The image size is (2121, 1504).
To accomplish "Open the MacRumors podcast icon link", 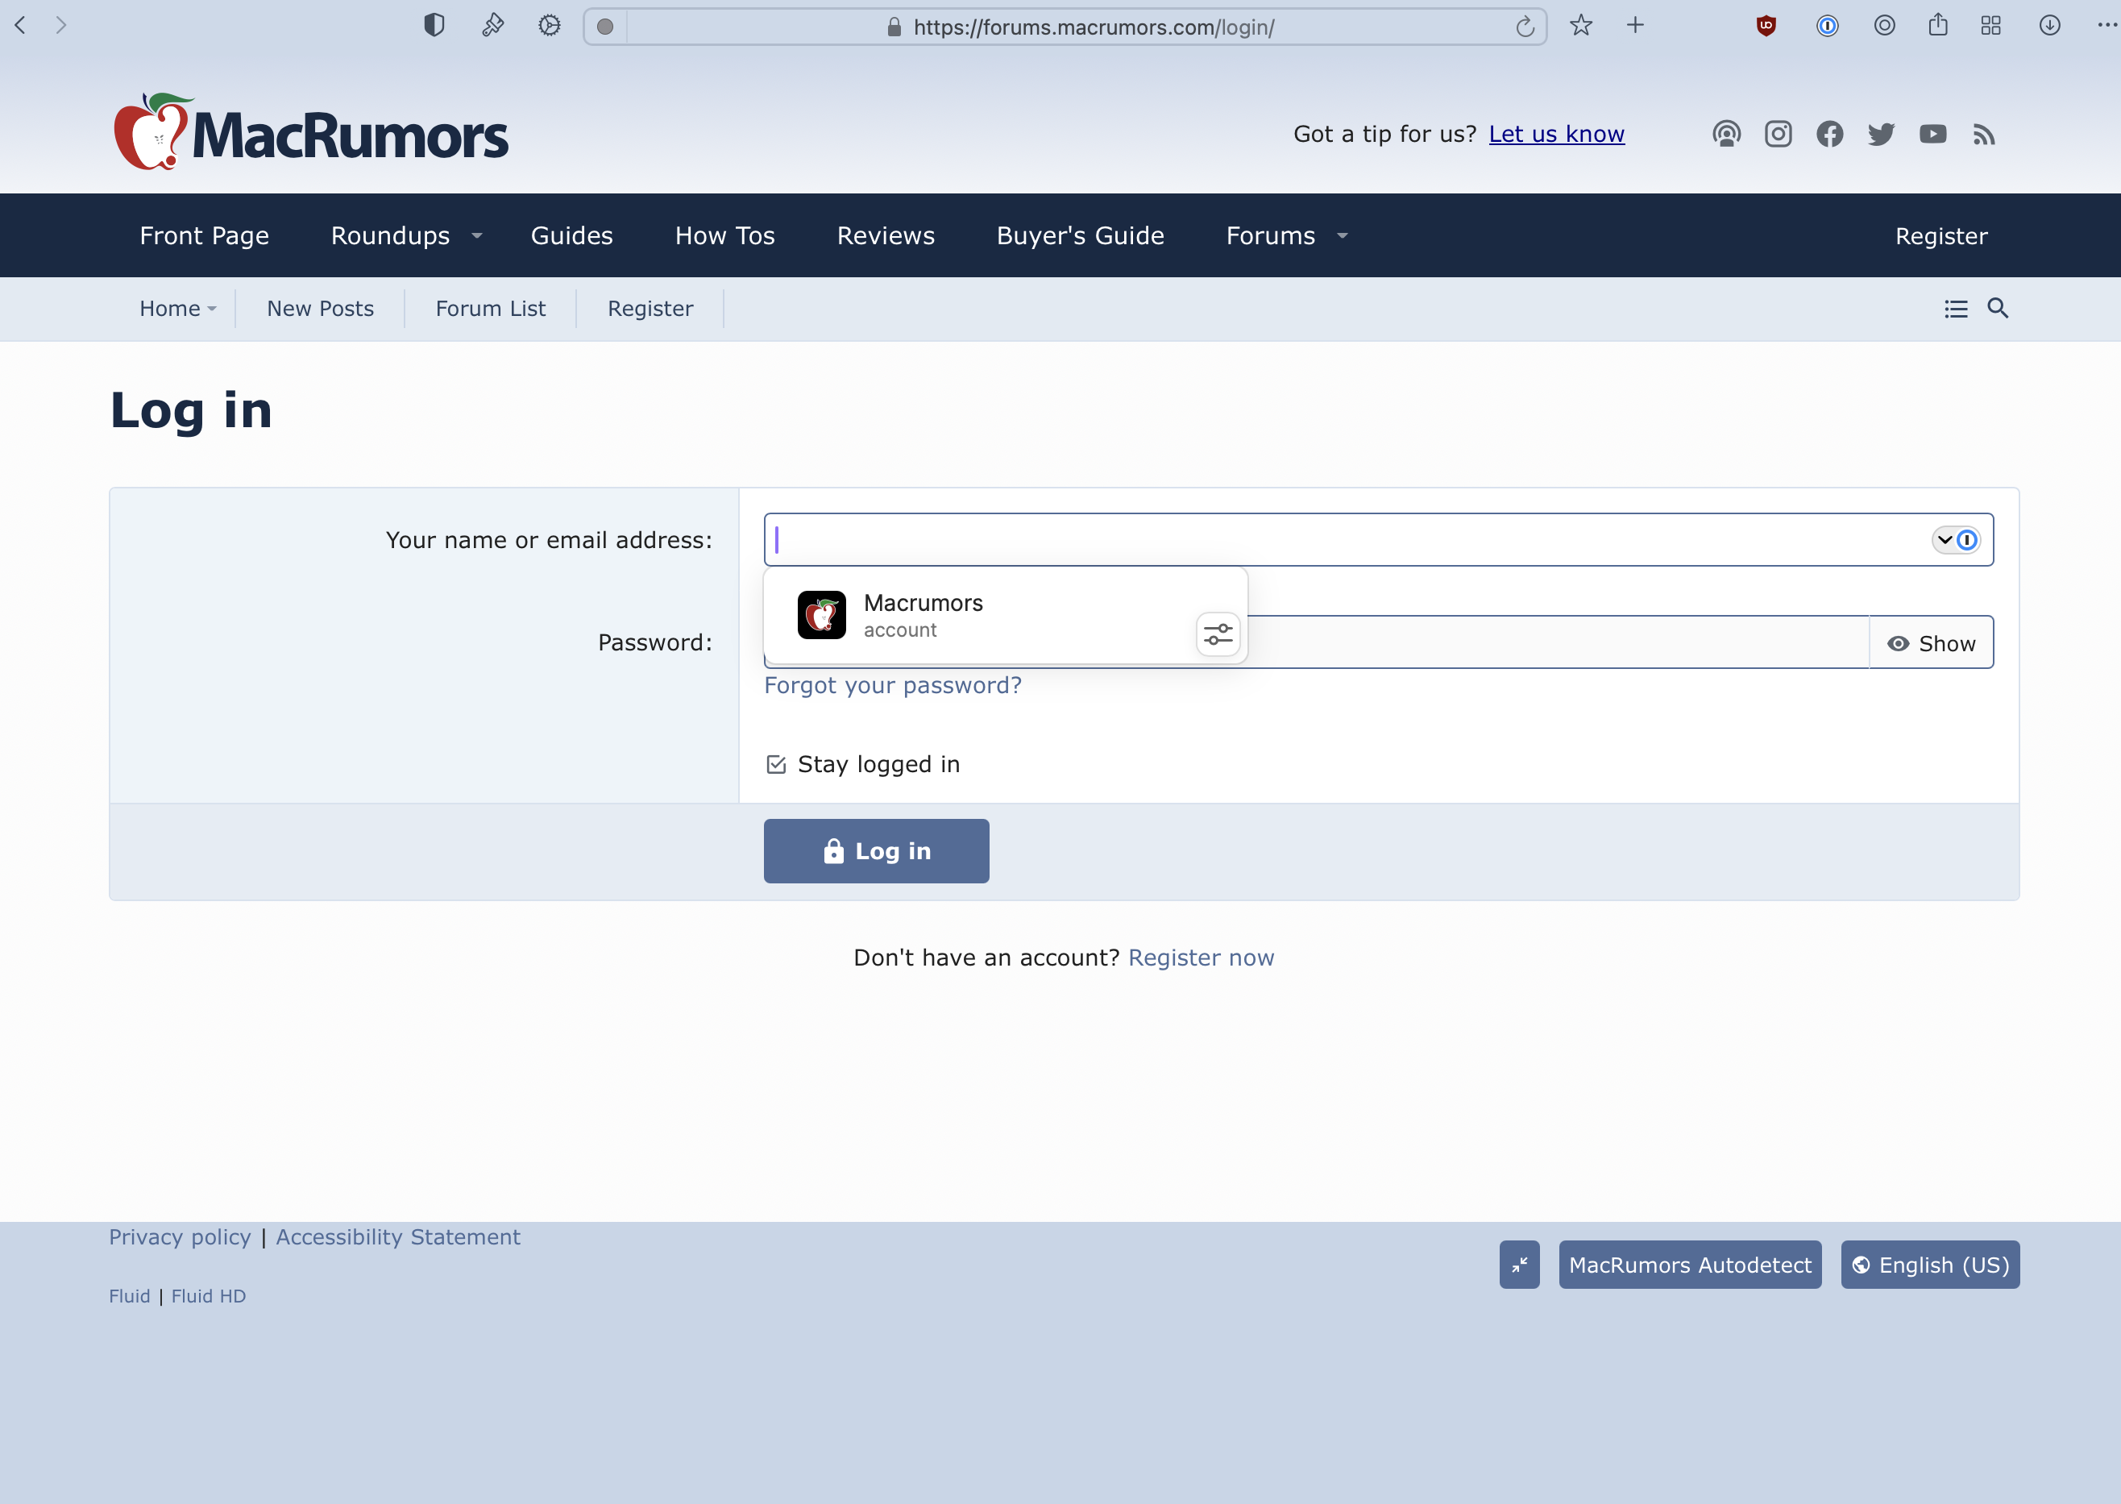I will [1725, 135].
